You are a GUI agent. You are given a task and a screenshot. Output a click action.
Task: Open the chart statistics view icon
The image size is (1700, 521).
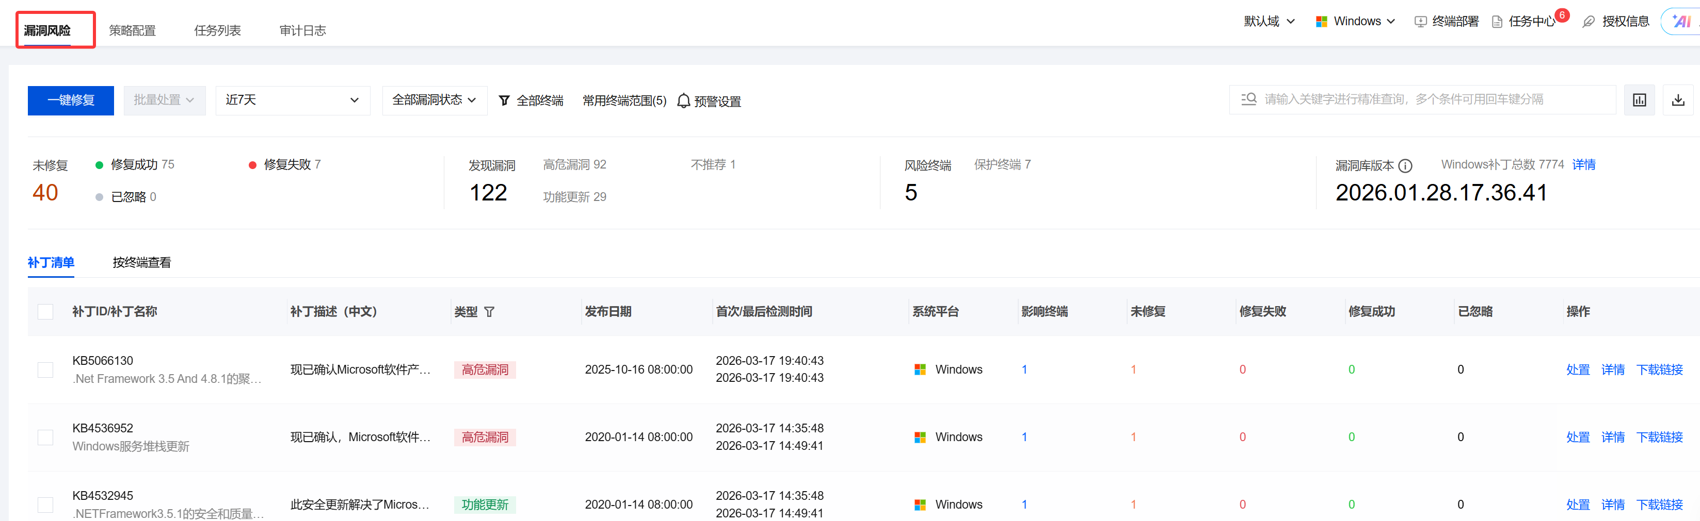[x=1639, y=100]
